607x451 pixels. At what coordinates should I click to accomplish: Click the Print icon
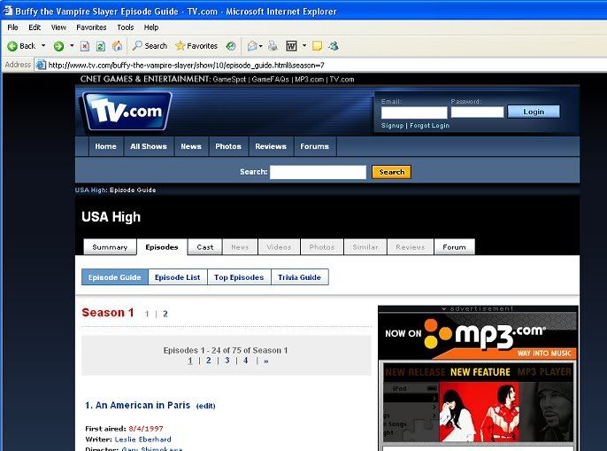tap(273, 46)
